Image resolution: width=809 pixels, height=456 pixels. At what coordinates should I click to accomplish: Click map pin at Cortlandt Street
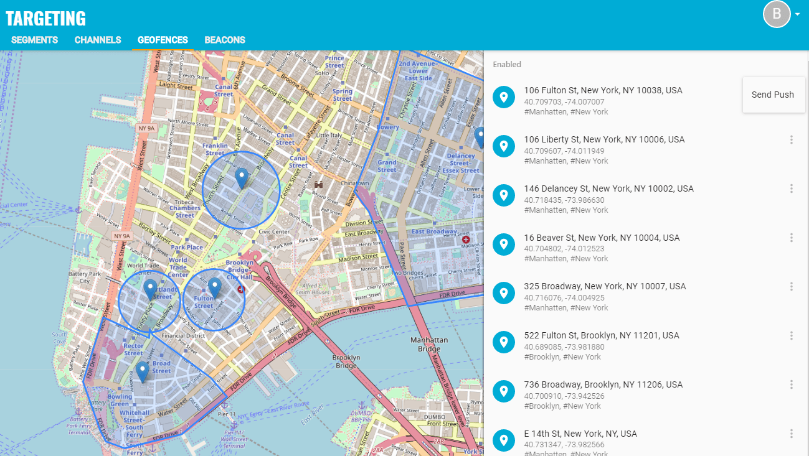pos(149,289)
